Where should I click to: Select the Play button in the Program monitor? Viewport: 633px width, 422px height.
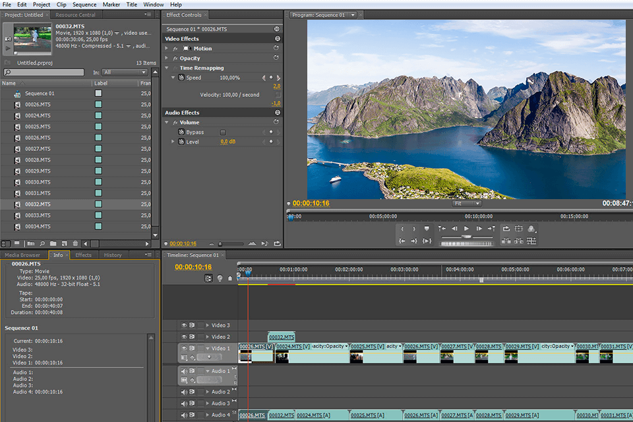tap(466, 229)
